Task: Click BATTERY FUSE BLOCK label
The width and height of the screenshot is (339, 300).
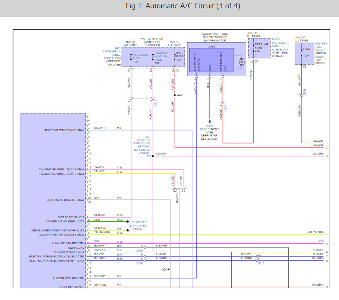Action: coord(321,47)
